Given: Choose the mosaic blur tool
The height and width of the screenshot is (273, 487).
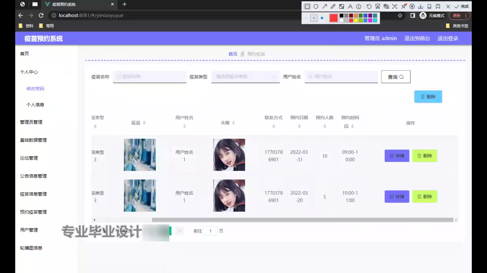Looking at the screenshot, I should [342, 7].
